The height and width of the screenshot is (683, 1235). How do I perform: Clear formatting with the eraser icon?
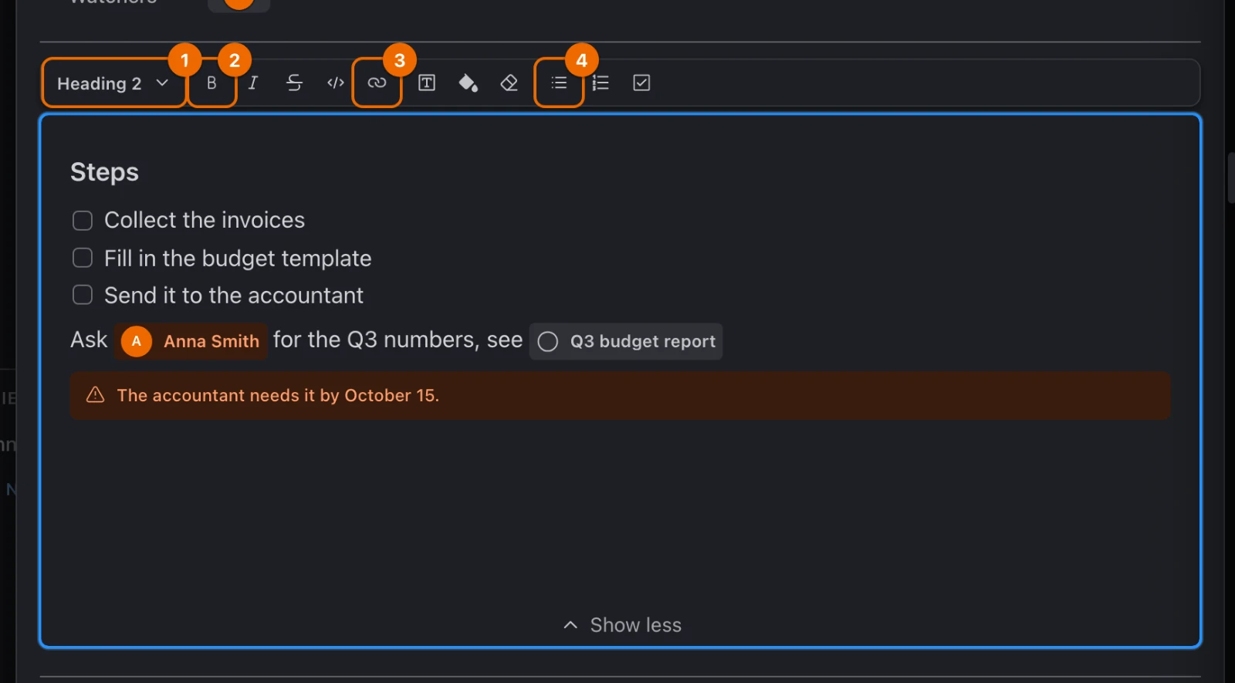(x=509, y=83)
